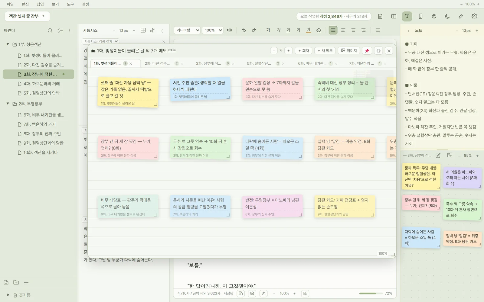
Task: Open the 리디바탕 font dropdown
Action: (x=187, y=30)
